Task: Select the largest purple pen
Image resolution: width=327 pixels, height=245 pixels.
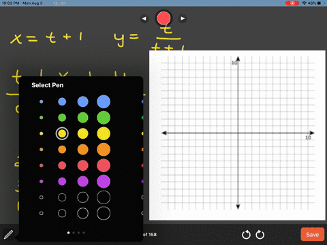Action: click(x=104, y=182)
